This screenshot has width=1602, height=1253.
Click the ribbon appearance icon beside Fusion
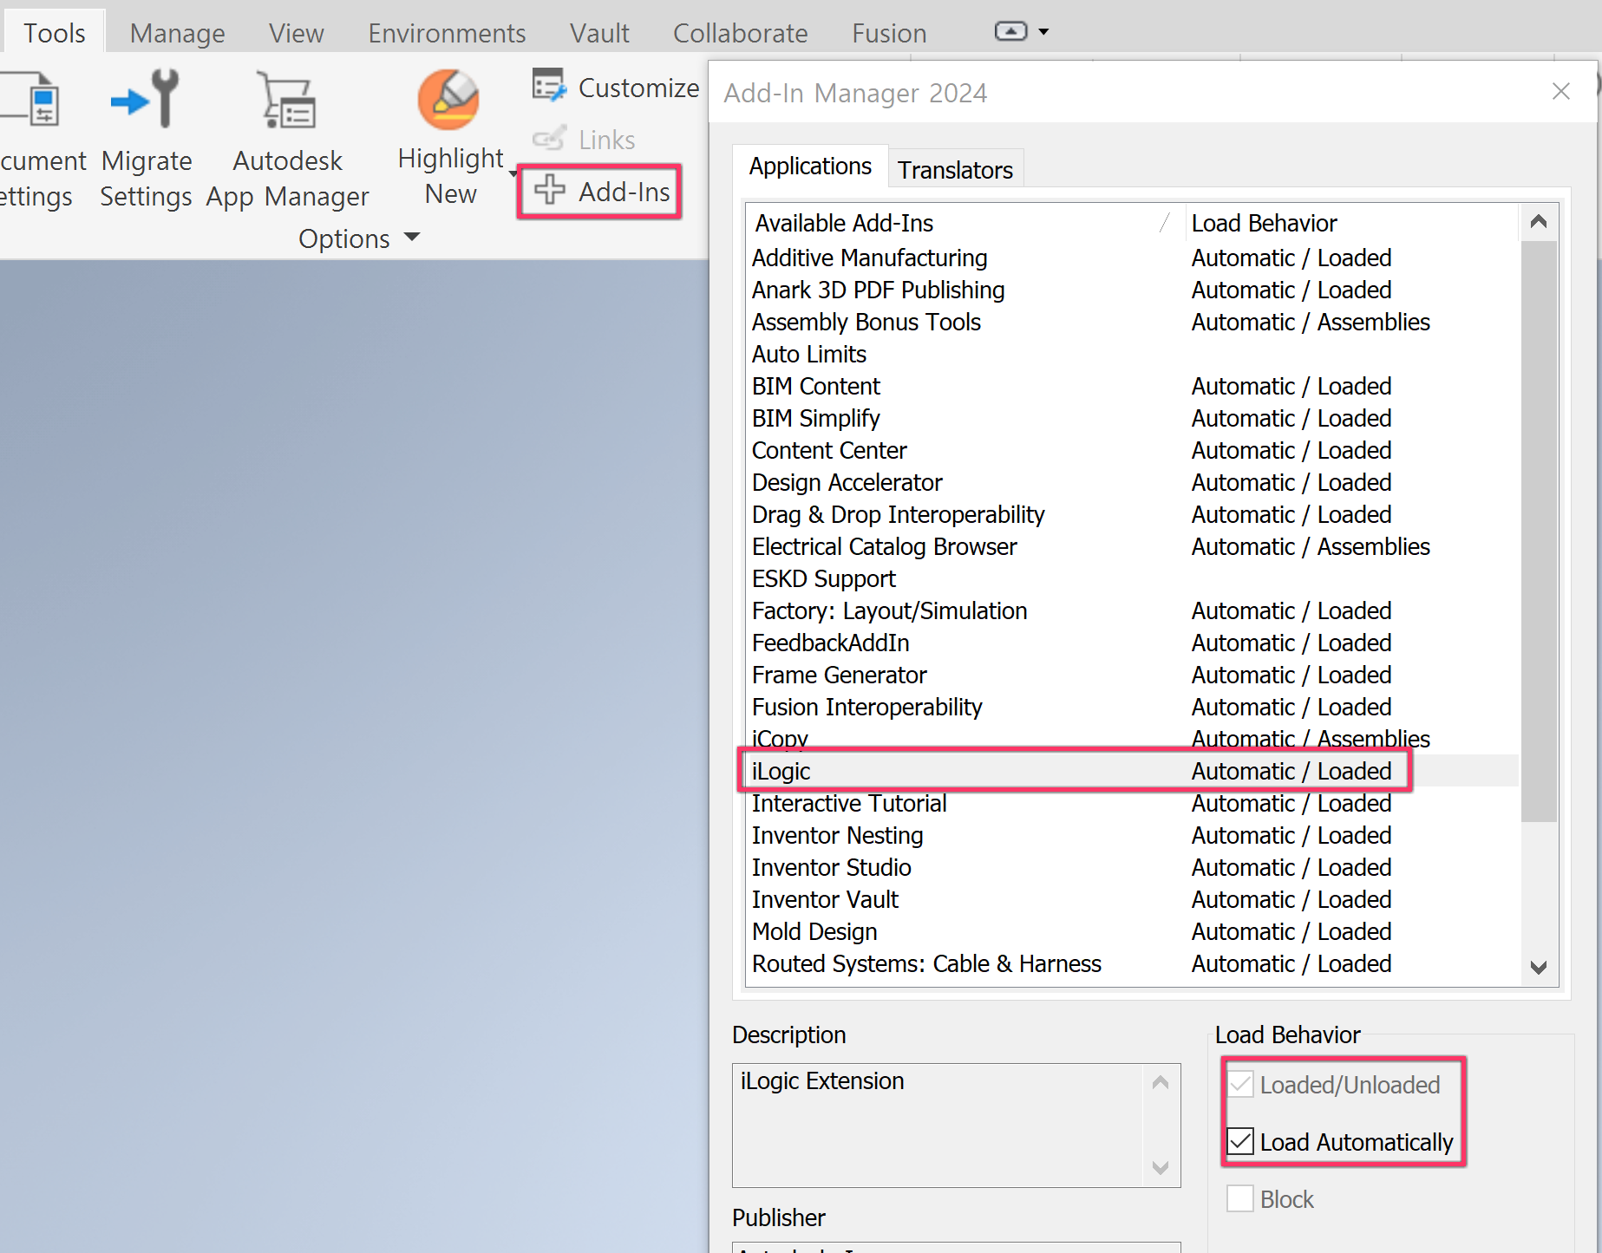point(1010,31)
